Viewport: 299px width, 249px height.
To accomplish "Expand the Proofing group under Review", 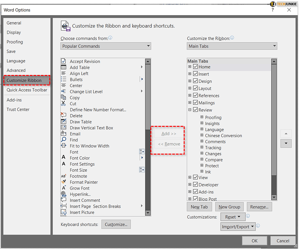I will [x=202, y=117].
